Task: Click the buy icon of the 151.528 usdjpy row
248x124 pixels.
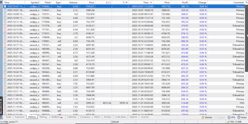Action: [x=5, y=53]
